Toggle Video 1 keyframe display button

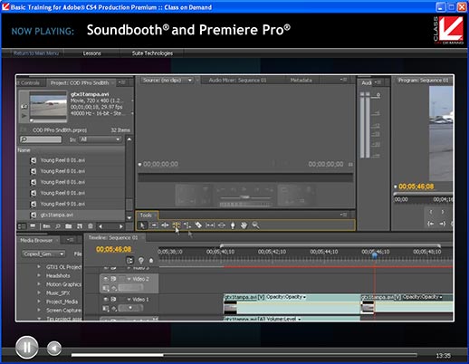pyautogui.click(x=114, y=309)
